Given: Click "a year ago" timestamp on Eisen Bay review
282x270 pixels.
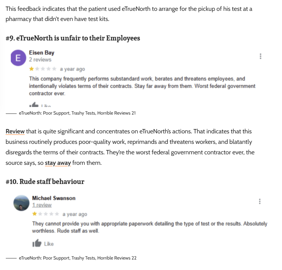Looking at the screenshot, I should click(72, 69).
